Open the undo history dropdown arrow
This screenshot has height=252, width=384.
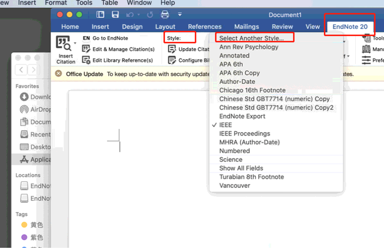[138, 15]
